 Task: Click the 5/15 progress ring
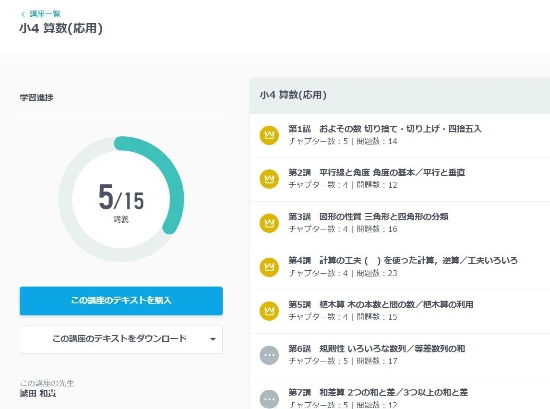(121, 199)
